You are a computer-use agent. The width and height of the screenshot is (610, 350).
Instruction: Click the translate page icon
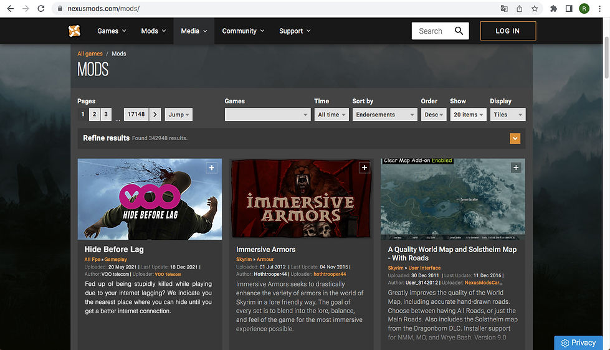click(504, 9)
